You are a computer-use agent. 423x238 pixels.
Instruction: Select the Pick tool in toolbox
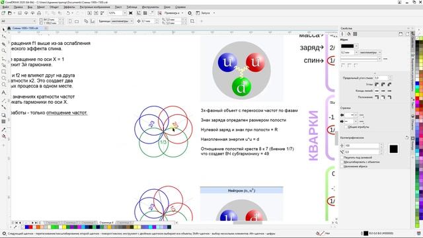[3, 29]
